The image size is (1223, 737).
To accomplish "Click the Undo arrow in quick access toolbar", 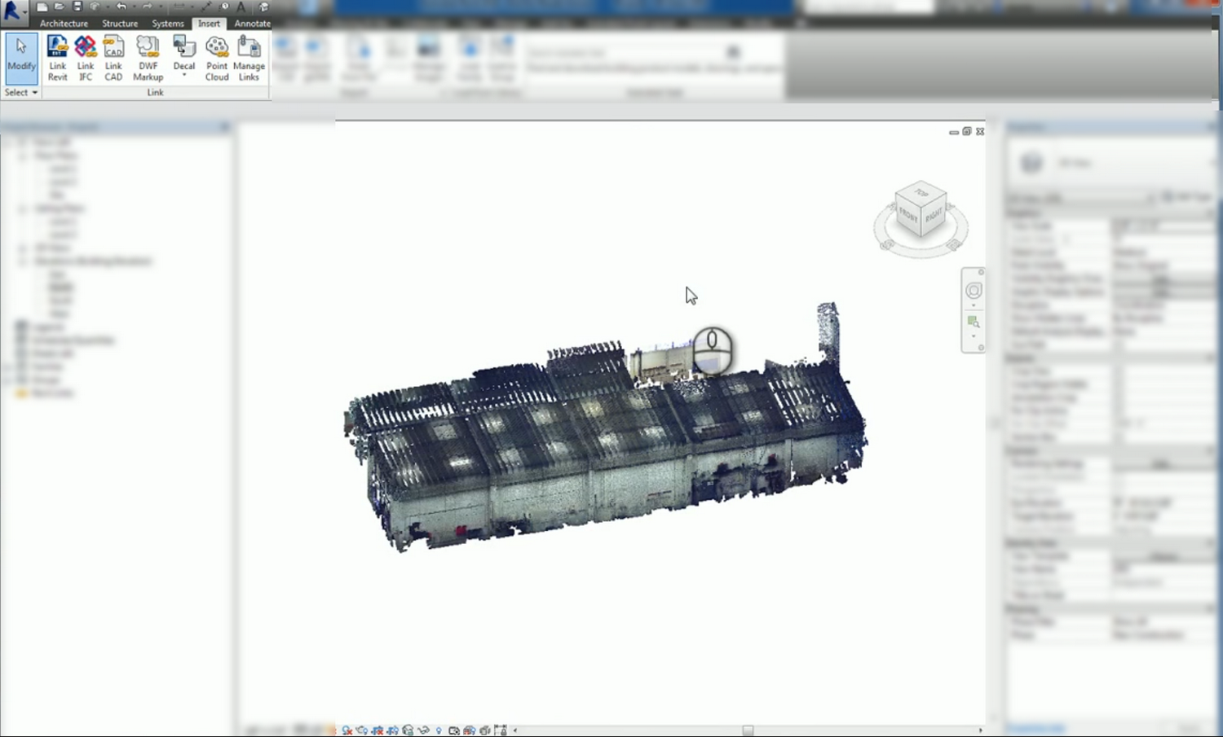I will 121,7.
